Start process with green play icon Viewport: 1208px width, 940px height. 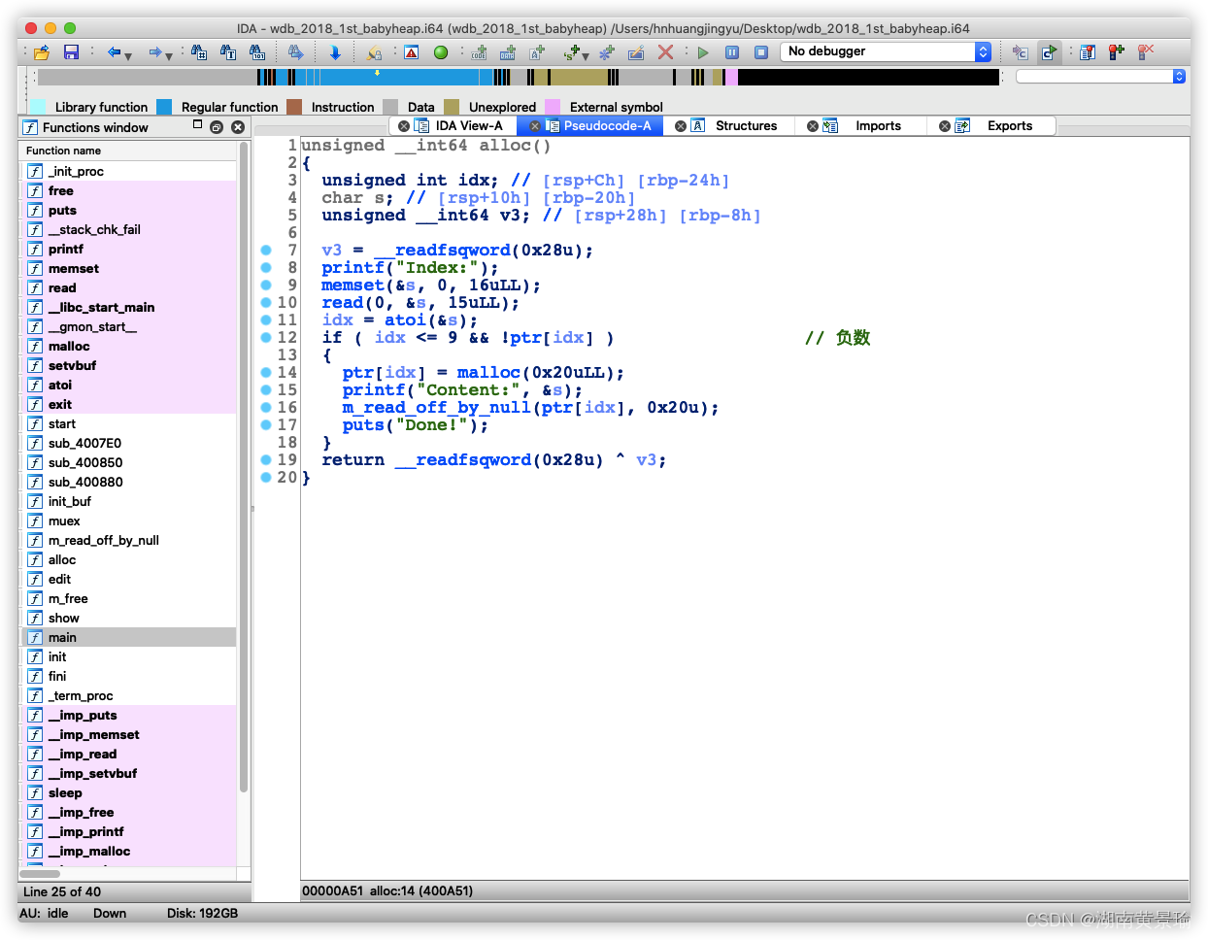pyautogui.click(x=703, y=52)
